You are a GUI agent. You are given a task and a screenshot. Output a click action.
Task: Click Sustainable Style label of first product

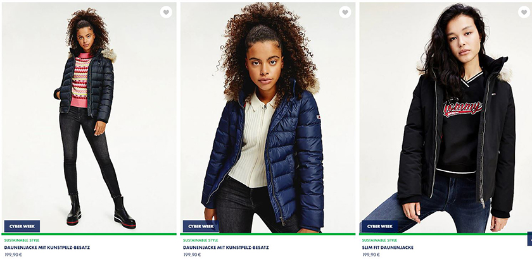tap(22, 241)
